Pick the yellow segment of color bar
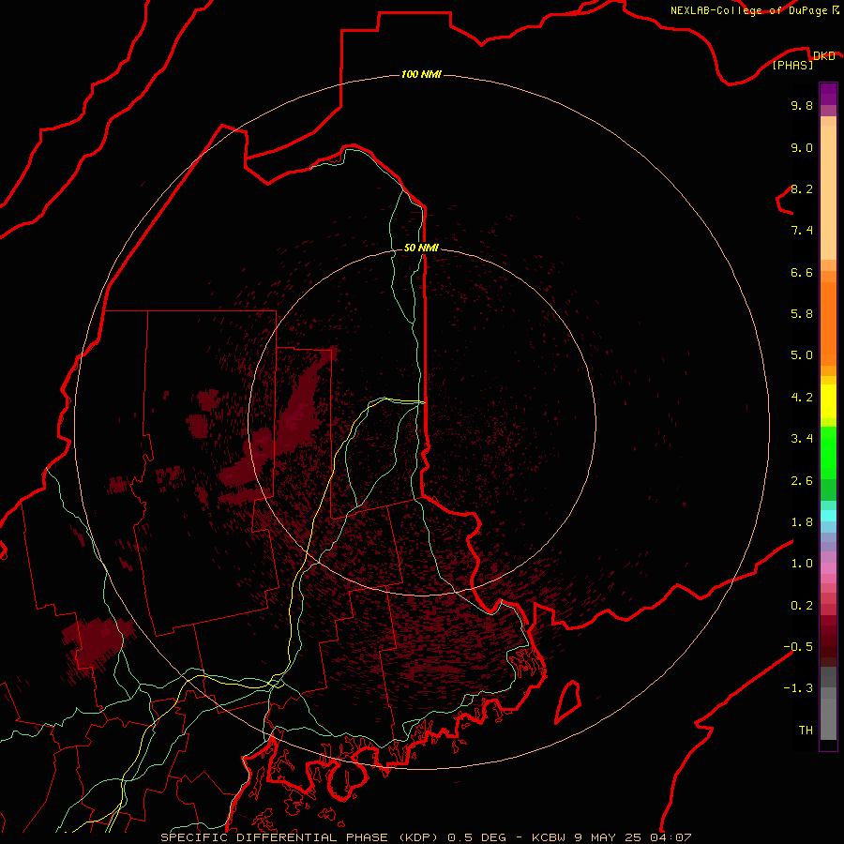 tap(828, 401)
